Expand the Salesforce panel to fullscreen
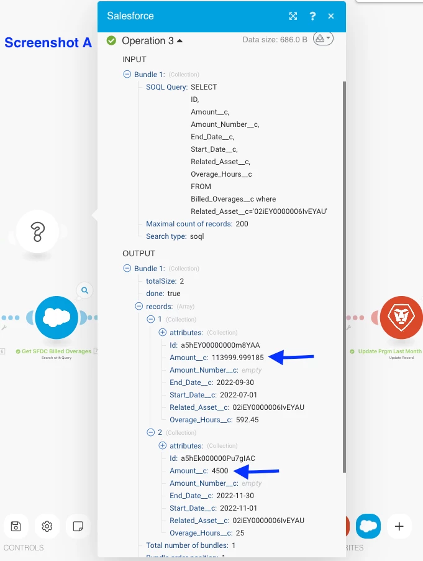 [293, 16]
